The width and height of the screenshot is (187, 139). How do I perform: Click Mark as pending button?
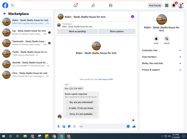(x=77, y=31)
